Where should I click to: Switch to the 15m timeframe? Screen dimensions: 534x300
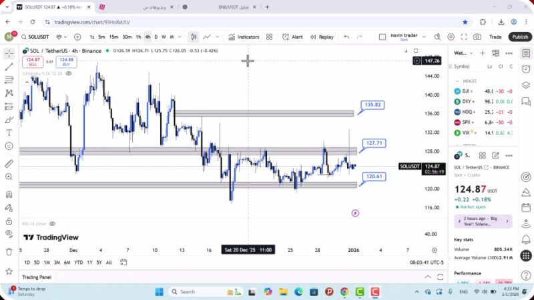[113, 37]
